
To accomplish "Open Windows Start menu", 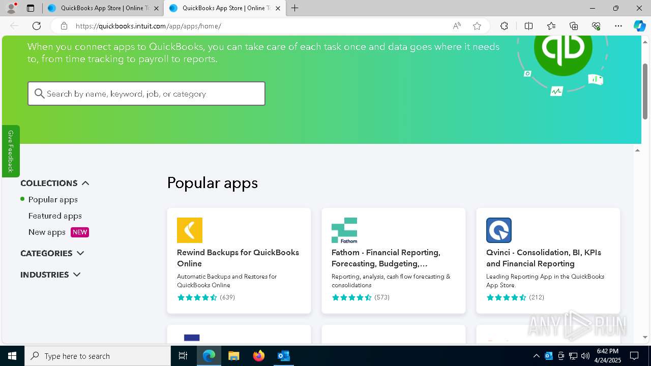I will coord(12,356).
